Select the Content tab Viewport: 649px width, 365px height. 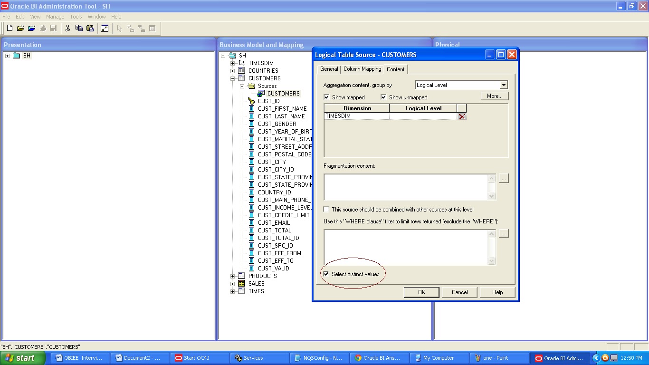point(395,69)
